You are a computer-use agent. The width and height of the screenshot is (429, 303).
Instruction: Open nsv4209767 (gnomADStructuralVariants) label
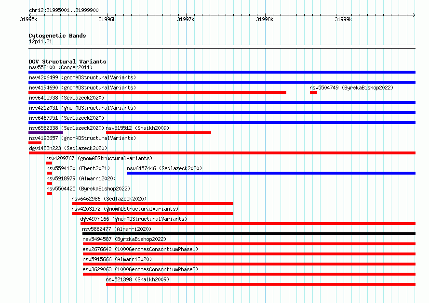[99, 158]
